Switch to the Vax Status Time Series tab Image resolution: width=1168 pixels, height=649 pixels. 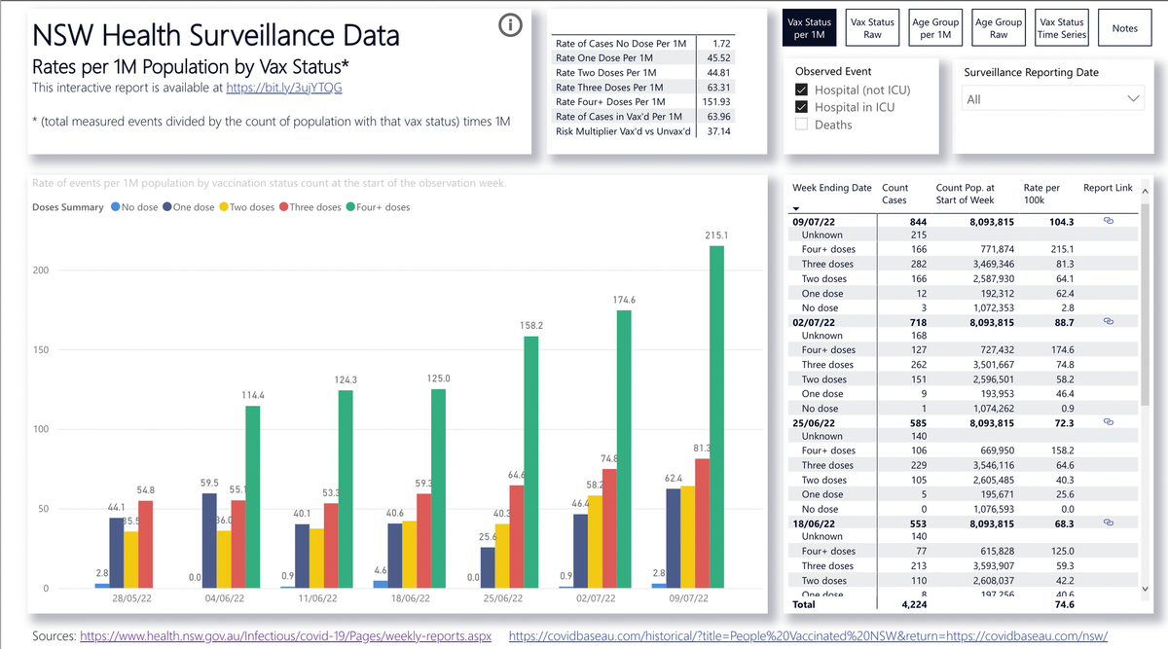(x=1064, y=27)
